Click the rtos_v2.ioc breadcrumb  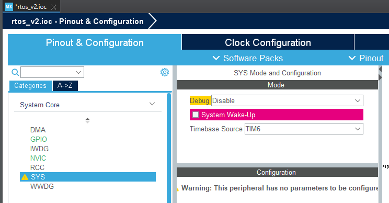[x=77, y=21]
